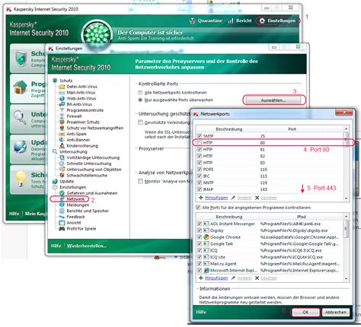361x327 pixels.
Task: Click Wiederherstellen... in settings window
Action: [x=87, y=246]
